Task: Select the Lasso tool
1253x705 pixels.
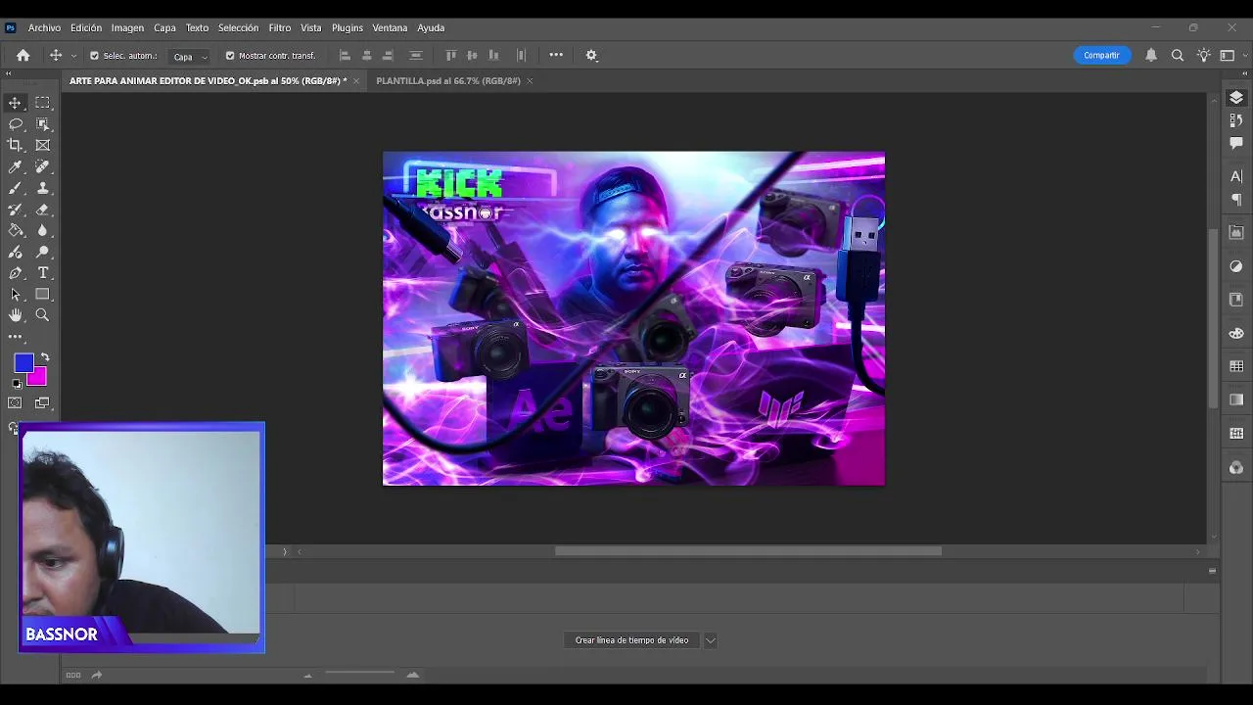Action: coord(16,124)
